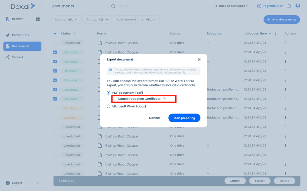Click the help icon beside Status header
The width and height of the screenshot is (307, 191).
(x=74, y=33)
